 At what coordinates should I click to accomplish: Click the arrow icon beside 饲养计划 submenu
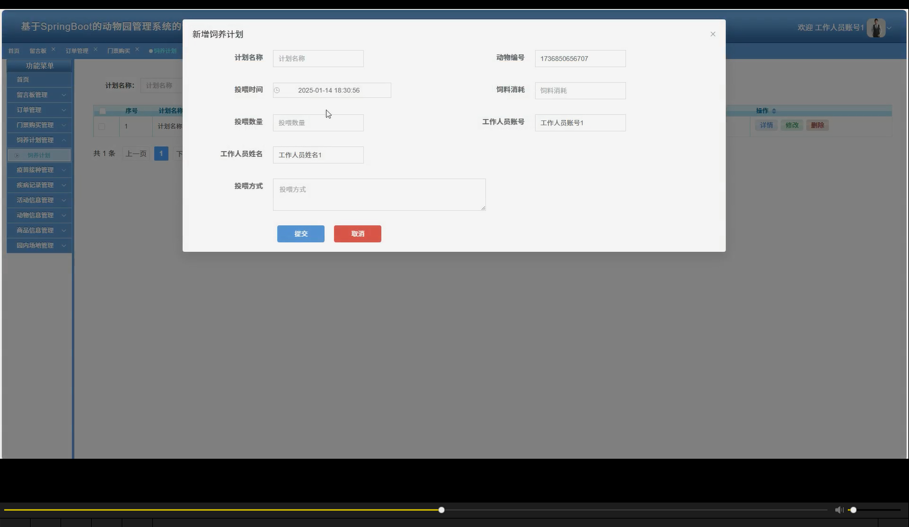(17, 155)
